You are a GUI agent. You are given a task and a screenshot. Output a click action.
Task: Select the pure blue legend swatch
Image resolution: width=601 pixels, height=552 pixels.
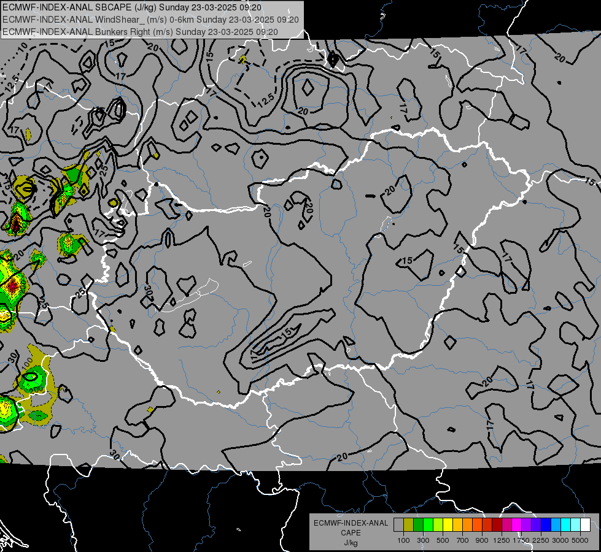(546, 524)
